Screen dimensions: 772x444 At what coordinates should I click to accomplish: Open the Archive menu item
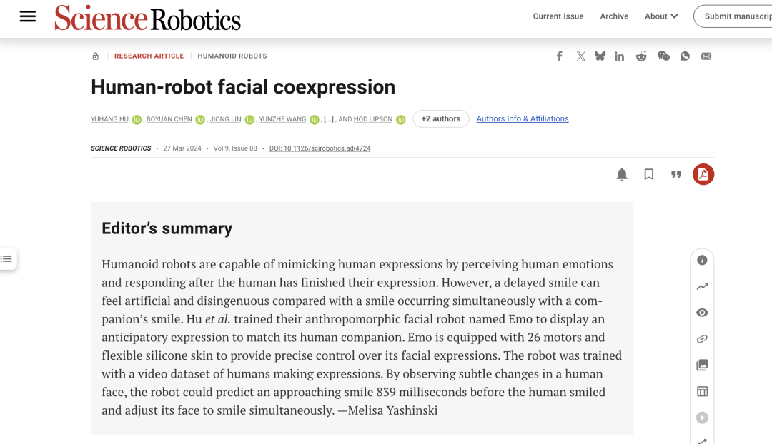pos(614,16)
